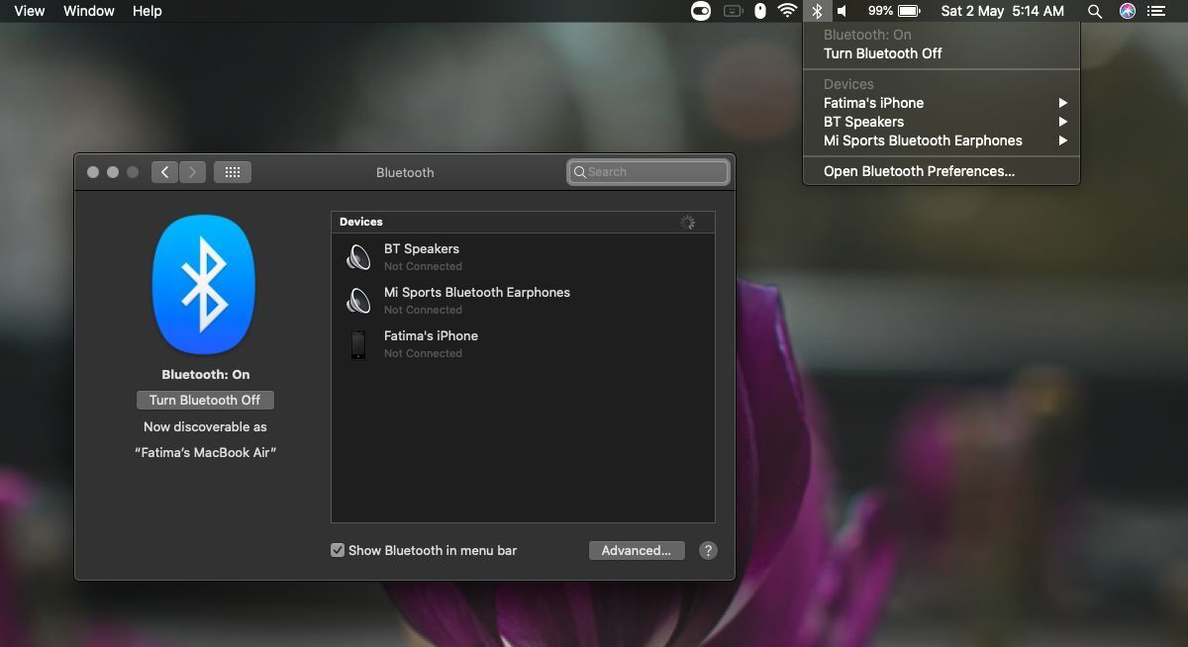Viewport: 1188px width, 647px height.
Task: Select Open Bluetooth Preferences menu item
Action: tap(919, 171)
